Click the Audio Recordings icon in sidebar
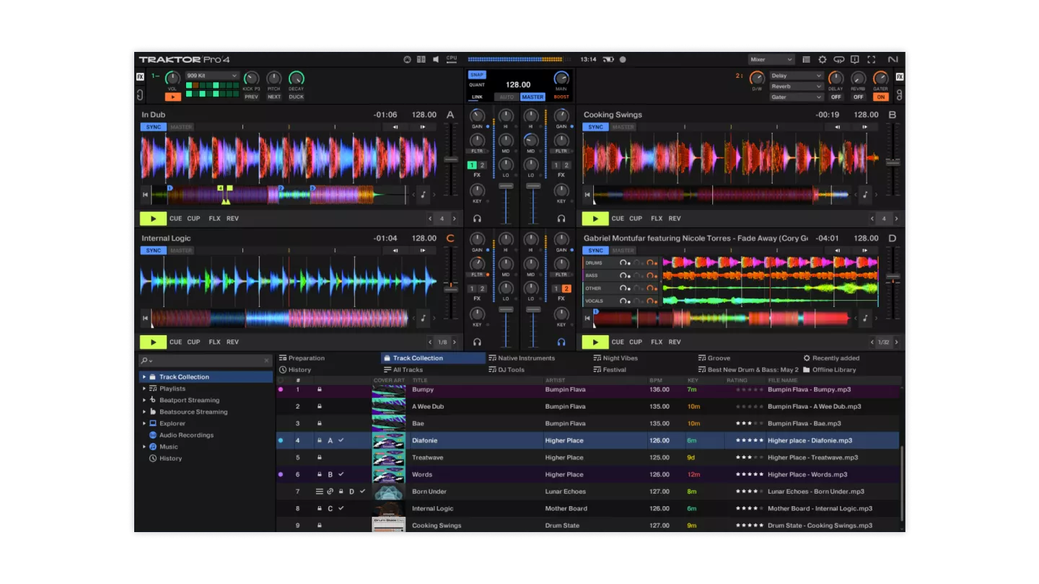The width and height of the screenshot is (1039, 584). (153, 435)
